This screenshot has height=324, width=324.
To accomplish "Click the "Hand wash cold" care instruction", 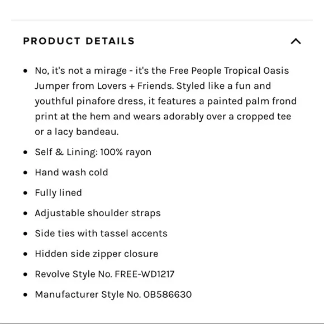I will coord(72,172).
